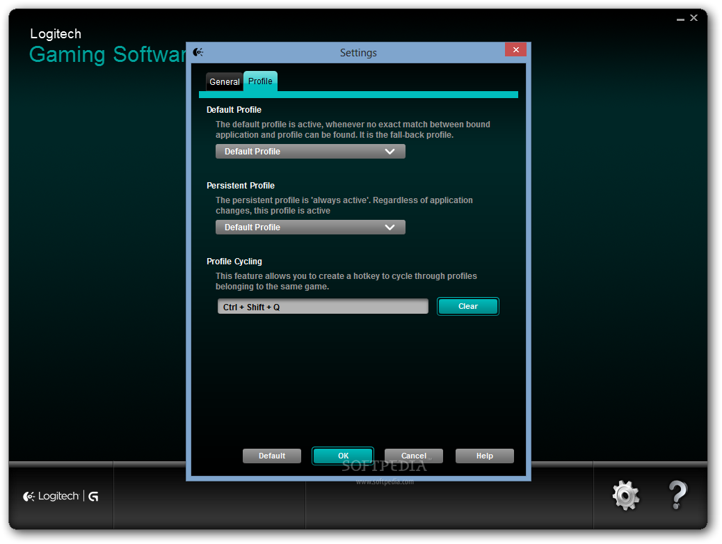Open settings via gear icon in main window

tap(625, 495)
